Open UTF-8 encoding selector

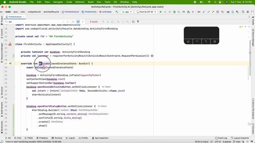(218, 142)
